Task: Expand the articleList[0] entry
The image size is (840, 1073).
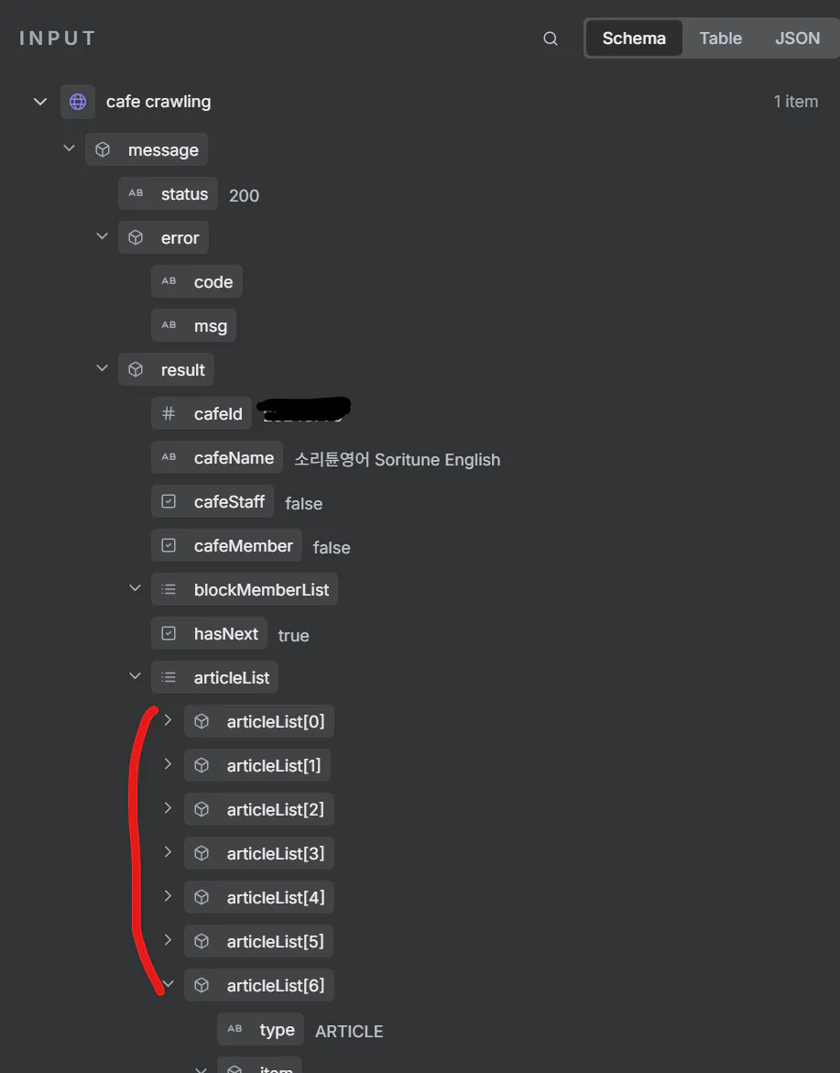Action: tap(168, 721)
